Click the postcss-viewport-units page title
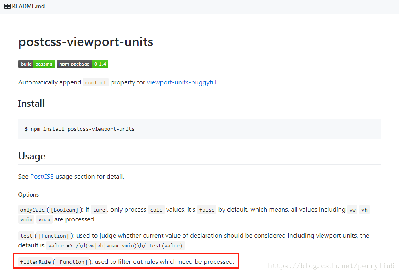This screenshot has height=274, width=399. [x=86, y=42]
